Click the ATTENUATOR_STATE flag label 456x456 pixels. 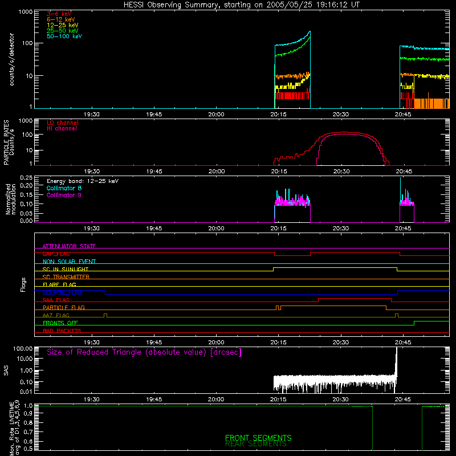tap(69, 246)
